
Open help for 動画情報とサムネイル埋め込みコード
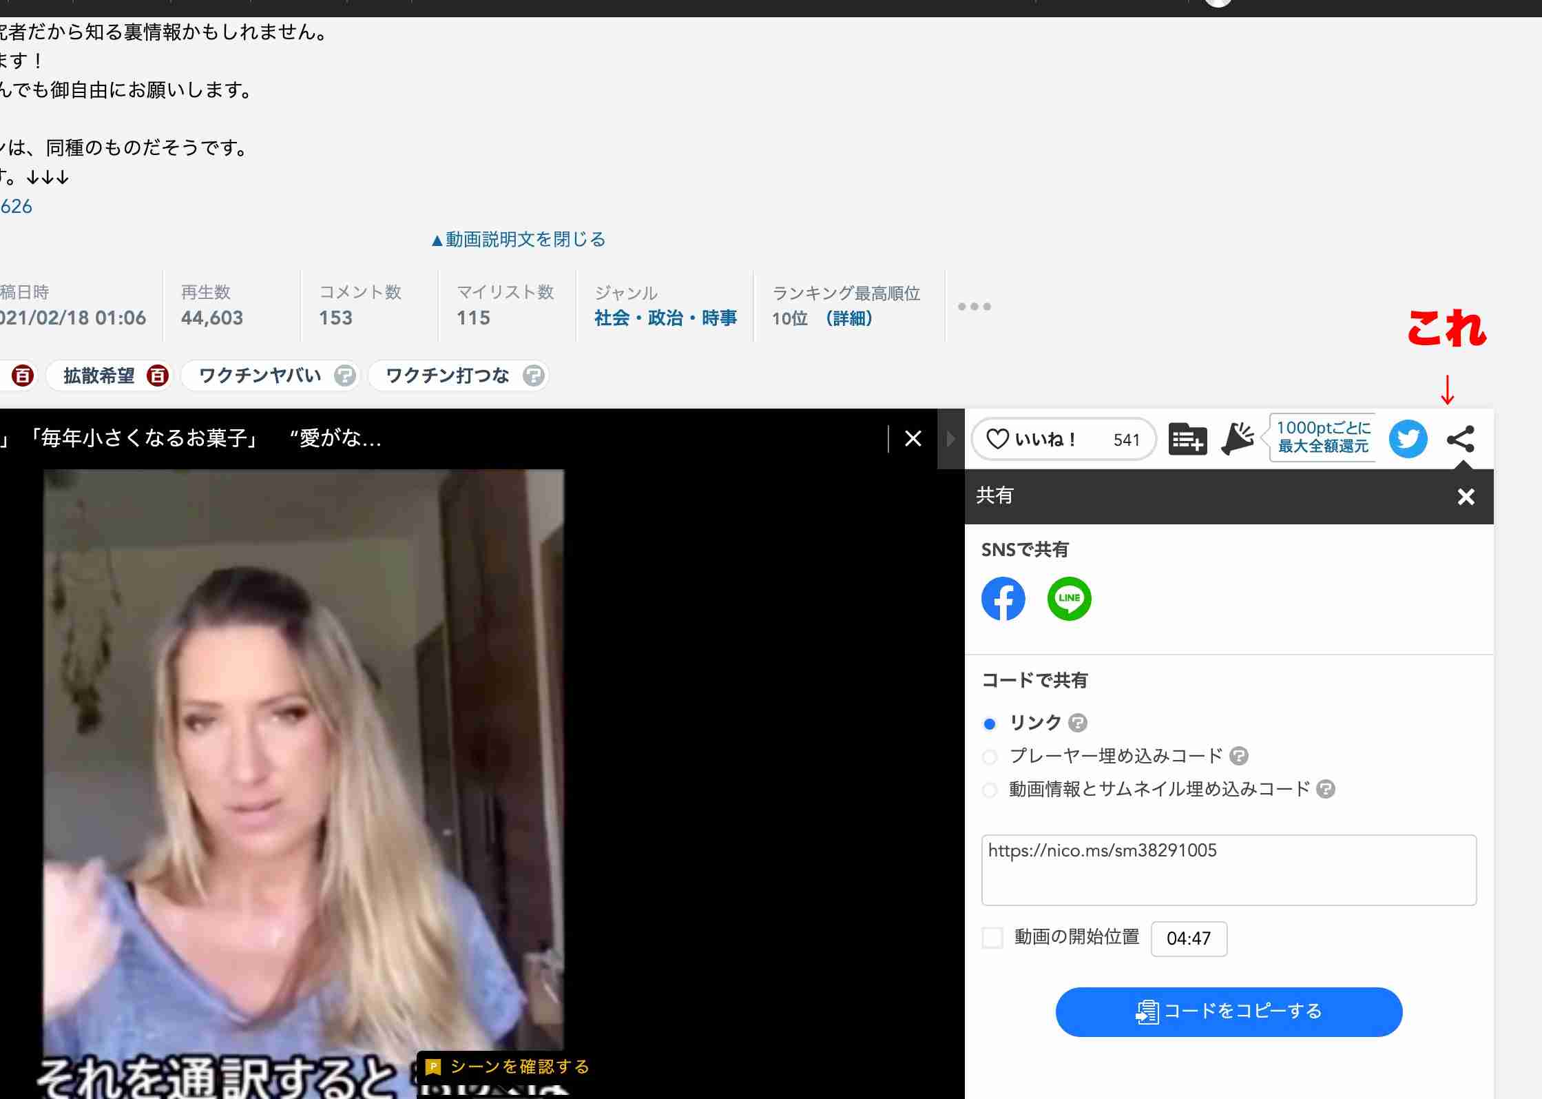[x=1325, y=789]
